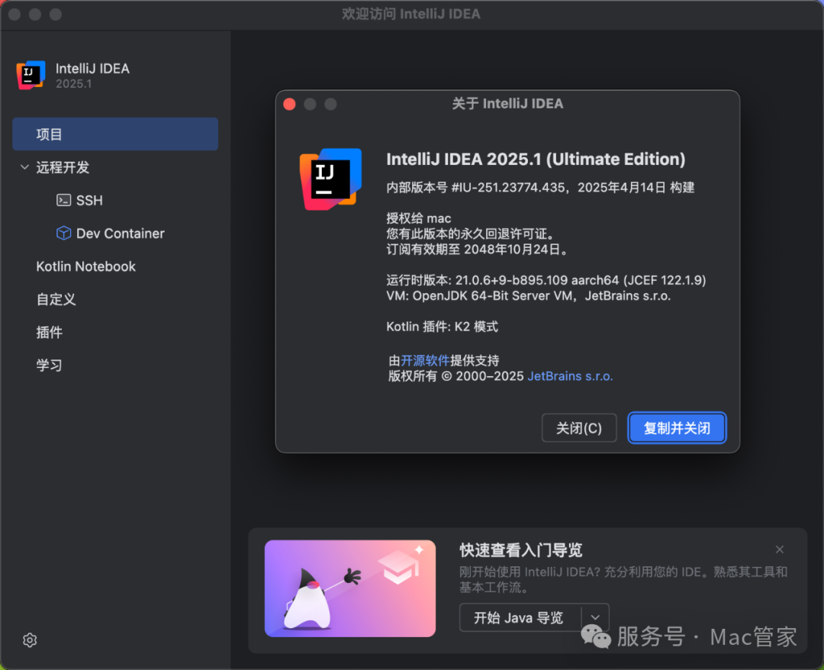Click the IntelliJ IDEA logo in the sidebar
Viewport: 824px width, 670px height.
[31, 75]
